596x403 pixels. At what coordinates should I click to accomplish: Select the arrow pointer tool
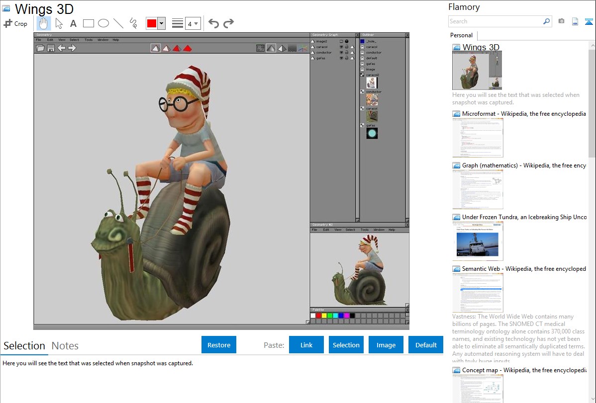pyautogui.click(x=59, y=23)
